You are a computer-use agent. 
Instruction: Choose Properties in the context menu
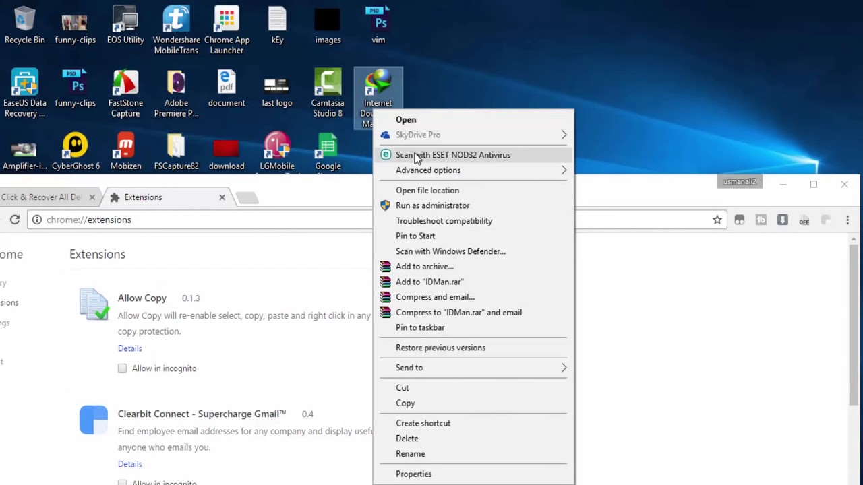(473, 474)
